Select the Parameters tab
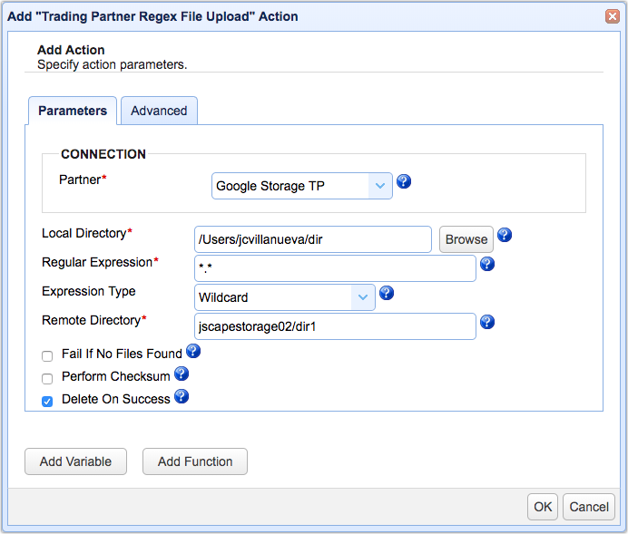 pos(73,111)
